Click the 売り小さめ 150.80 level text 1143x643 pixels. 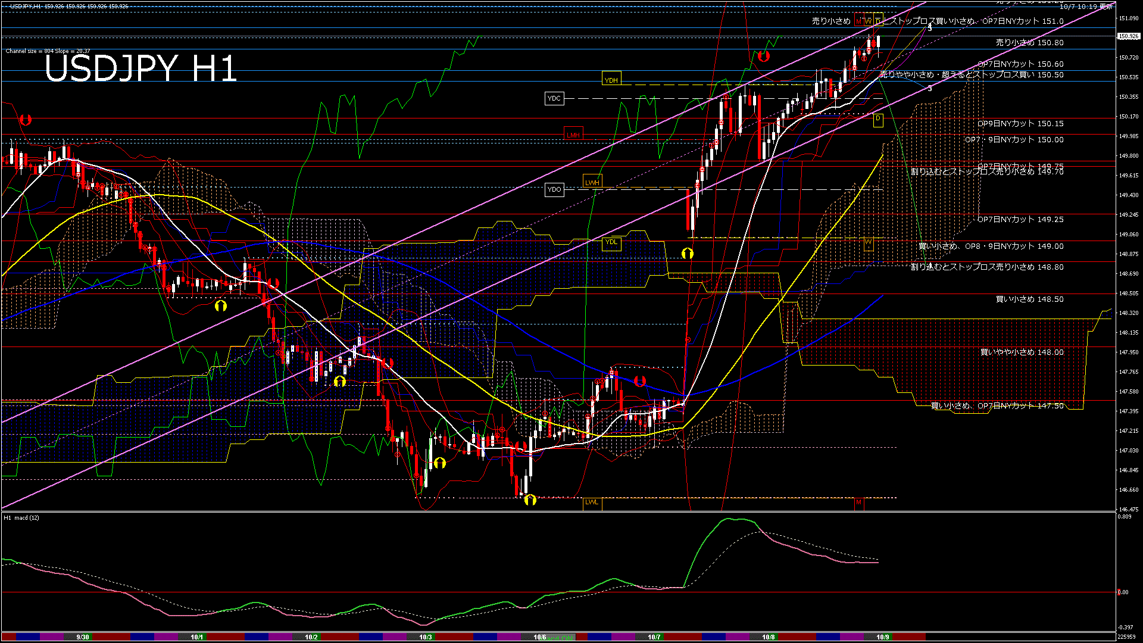pos(1029,43)
